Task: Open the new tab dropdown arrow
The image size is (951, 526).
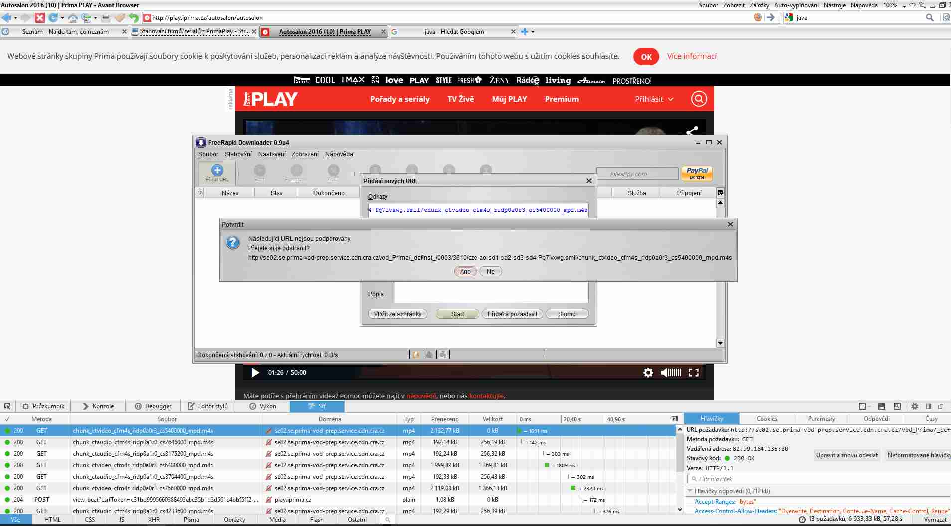Action: pos(533,32)
